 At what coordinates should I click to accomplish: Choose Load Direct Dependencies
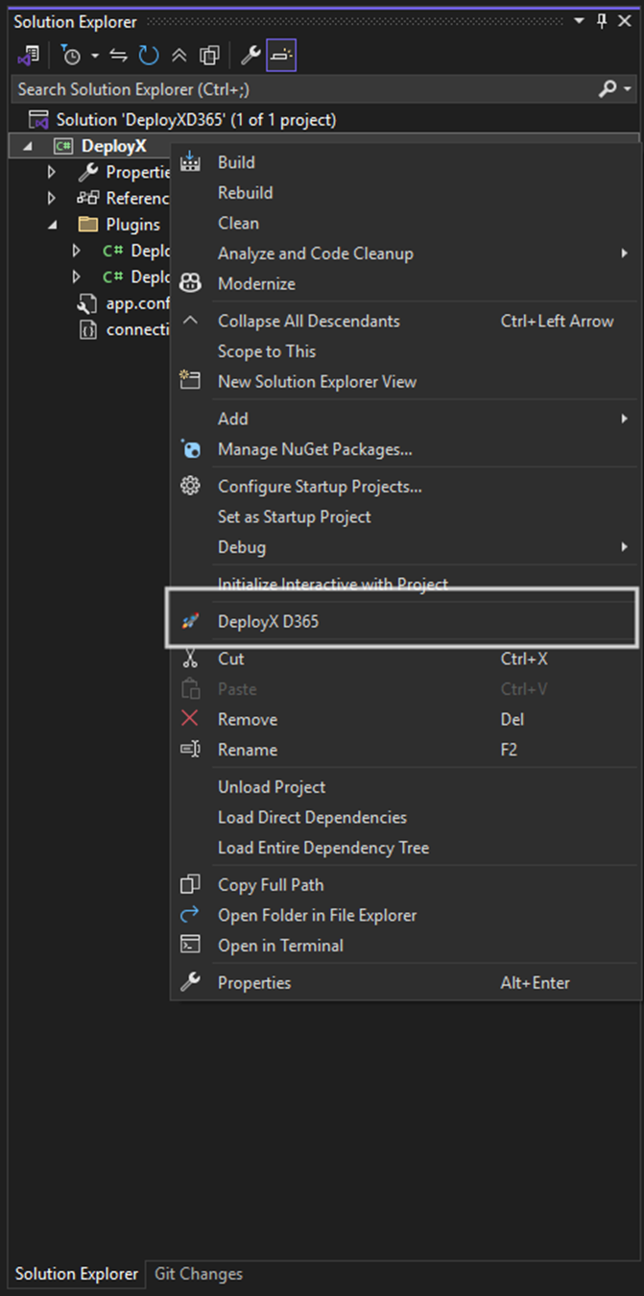pos(312,818)
